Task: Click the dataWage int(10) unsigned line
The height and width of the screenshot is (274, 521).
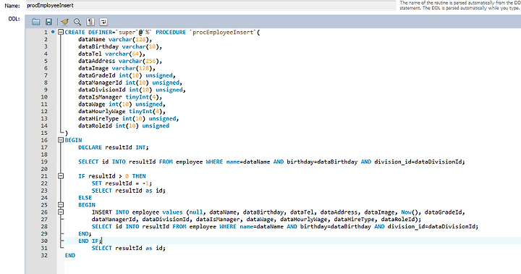Action: [122, 104]
